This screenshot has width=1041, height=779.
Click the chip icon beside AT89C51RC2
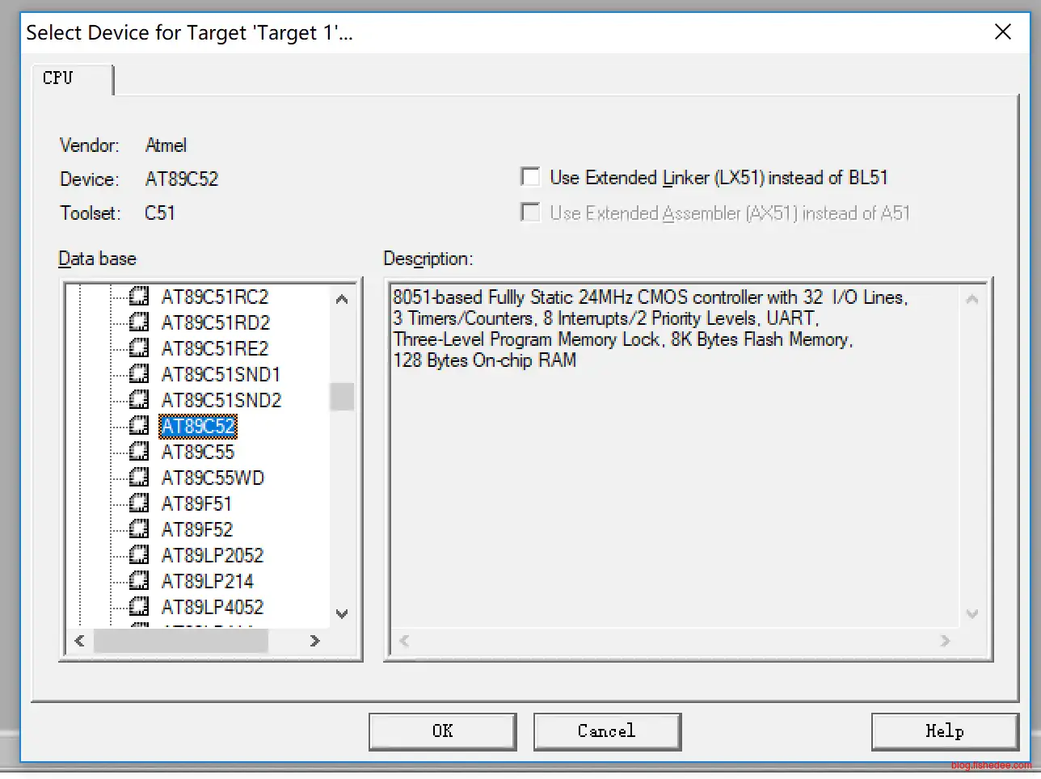139,297
